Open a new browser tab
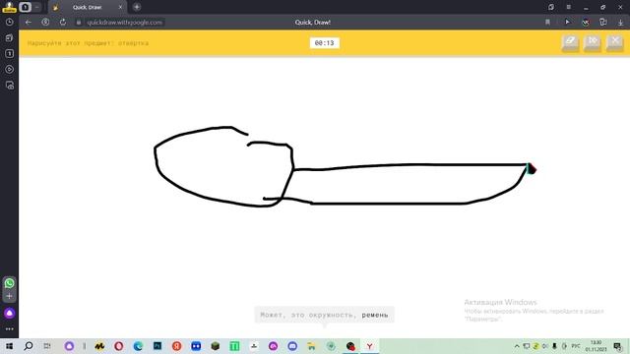 (x=137, y=7)
